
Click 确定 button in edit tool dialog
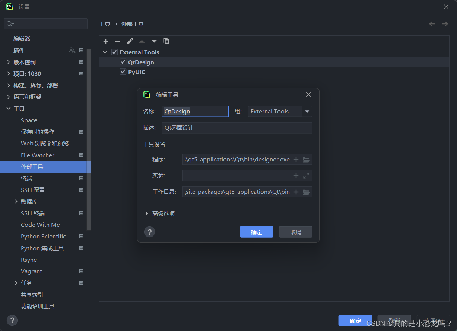[257, 232]
